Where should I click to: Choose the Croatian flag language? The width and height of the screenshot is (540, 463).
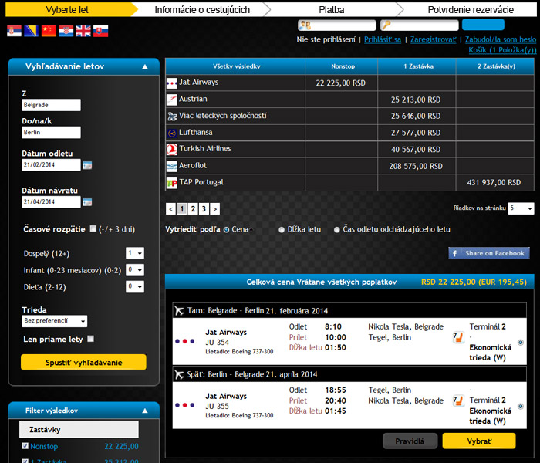[66, 31]
